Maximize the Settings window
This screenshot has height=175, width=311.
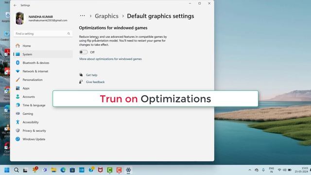(x=200, y=3)
